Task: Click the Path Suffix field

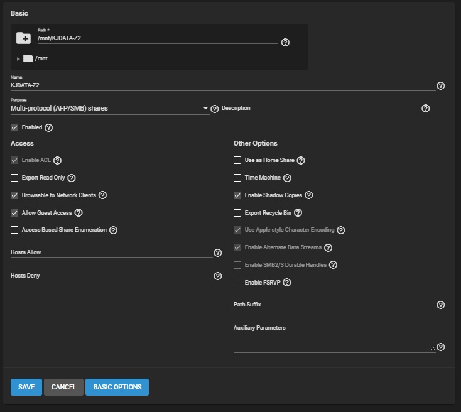Action: coord(335,305)
